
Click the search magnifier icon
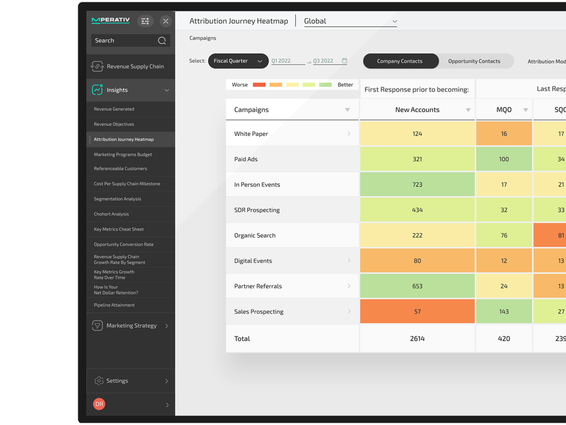[162, 41]
